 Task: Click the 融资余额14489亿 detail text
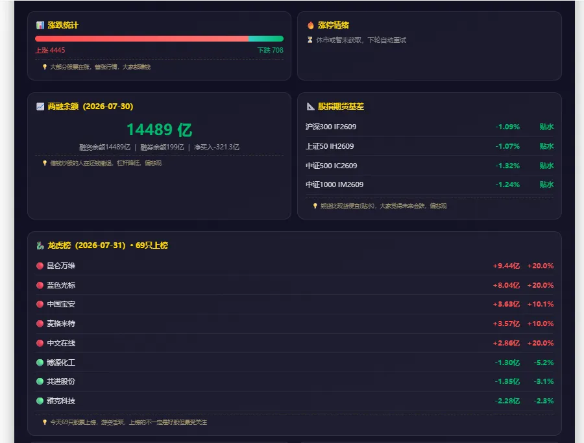[x=104, y=147]
